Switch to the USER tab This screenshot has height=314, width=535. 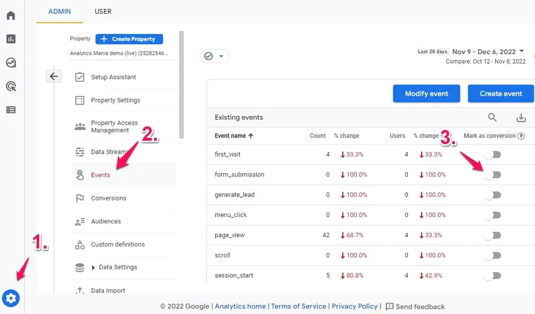(103, 11)
